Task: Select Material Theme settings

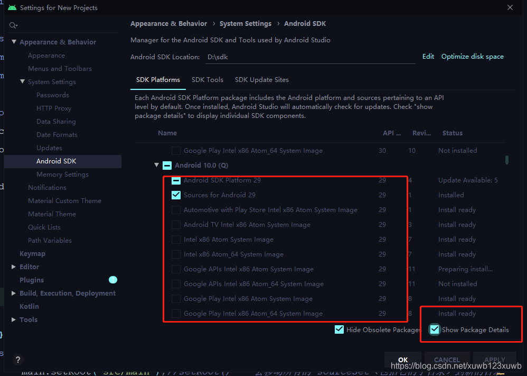Action: (x=52, y=214)
